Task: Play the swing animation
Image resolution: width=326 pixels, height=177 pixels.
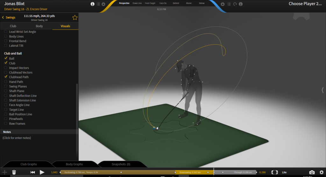Action: [x=42, y=172]
